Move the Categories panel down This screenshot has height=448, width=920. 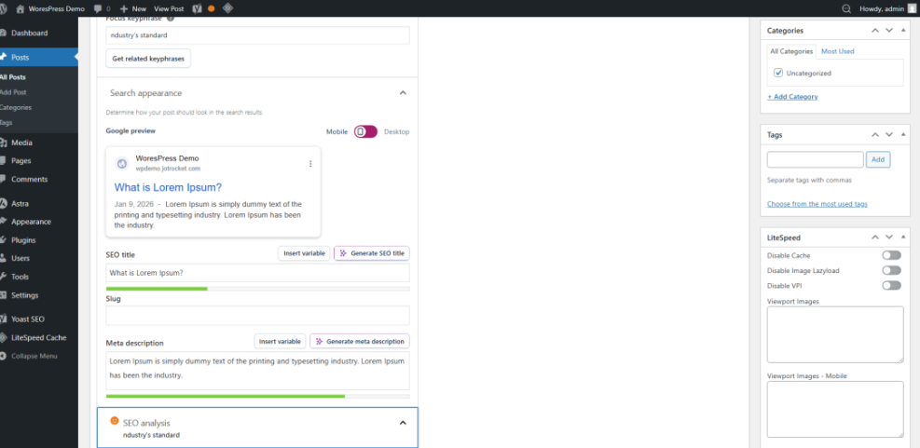click(889, 31)
